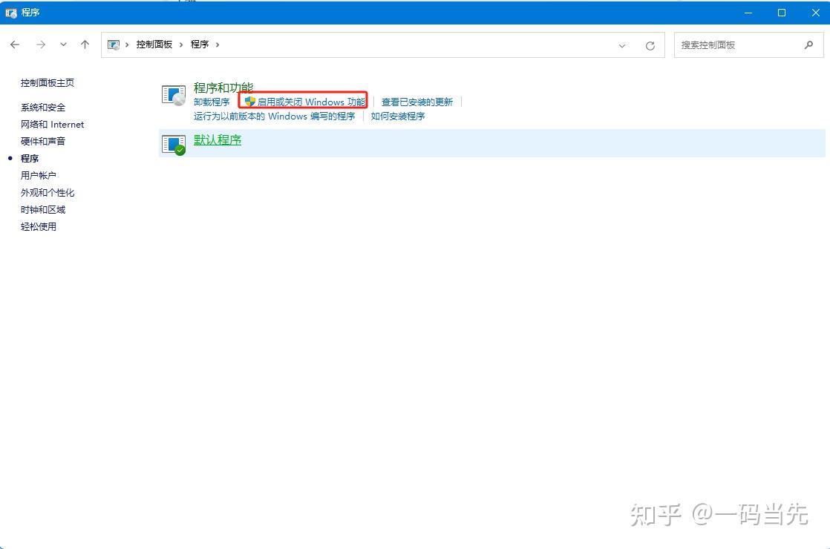Viewport: 830px width, 549px height.
Task: Focus the 搜索控制面板 search box
Action: click(748, 45)
